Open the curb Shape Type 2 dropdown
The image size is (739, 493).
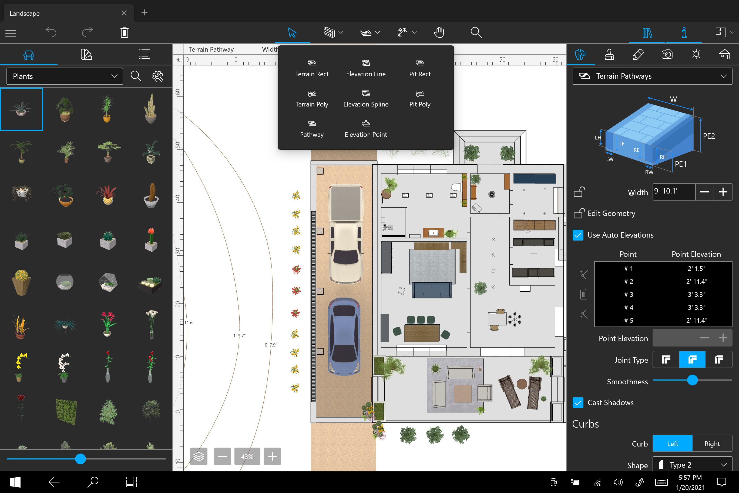click(x=692, y=465)
